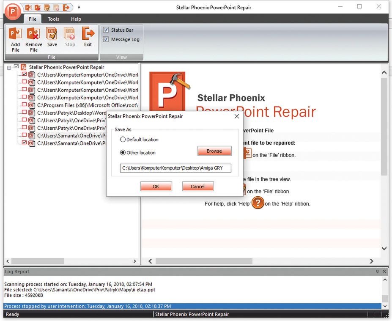Pin the Log Report panel
Viewport: 392px width, 321px height.
pyautogui.click(x=377, y=272)
